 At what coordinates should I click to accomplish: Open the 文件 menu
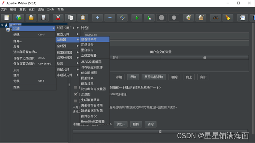(4, 9)
